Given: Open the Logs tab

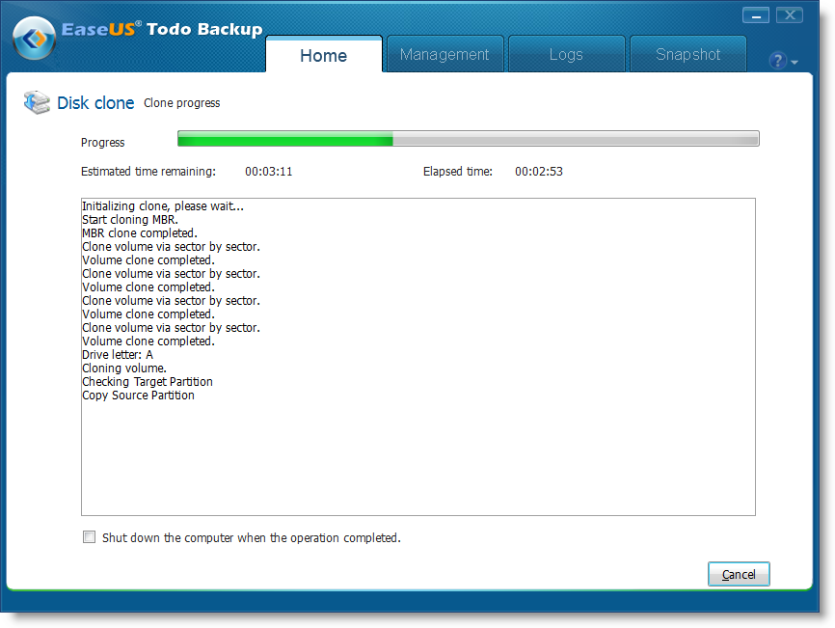Looking at the screenshot, I should (x=566, y=54).
